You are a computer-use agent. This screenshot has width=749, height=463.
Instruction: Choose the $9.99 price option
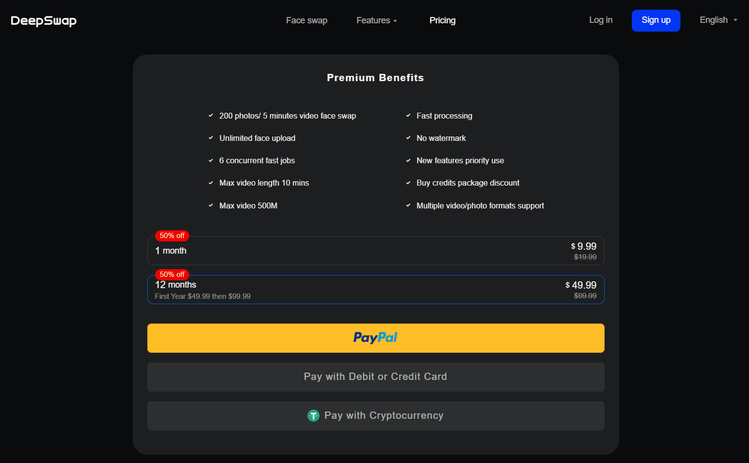(x=584, y=247)
